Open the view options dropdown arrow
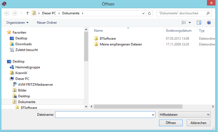Viewport: 218px width, 132px height. 190,23
